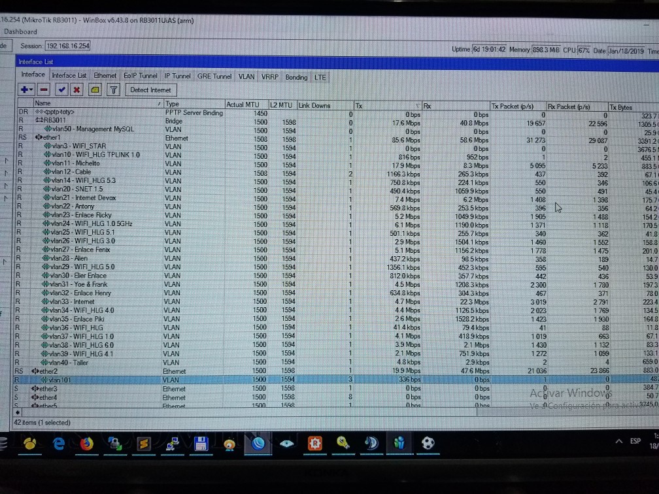Screen dimensions: 659x494
Task: Switch to the VLAN tab
Action: click(246, 77)
